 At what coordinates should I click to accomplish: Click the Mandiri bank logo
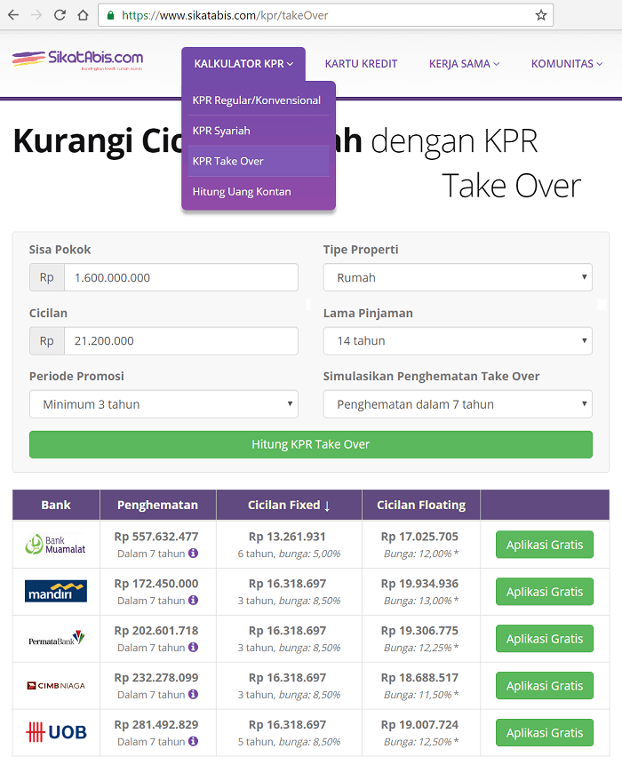(56, 592)
